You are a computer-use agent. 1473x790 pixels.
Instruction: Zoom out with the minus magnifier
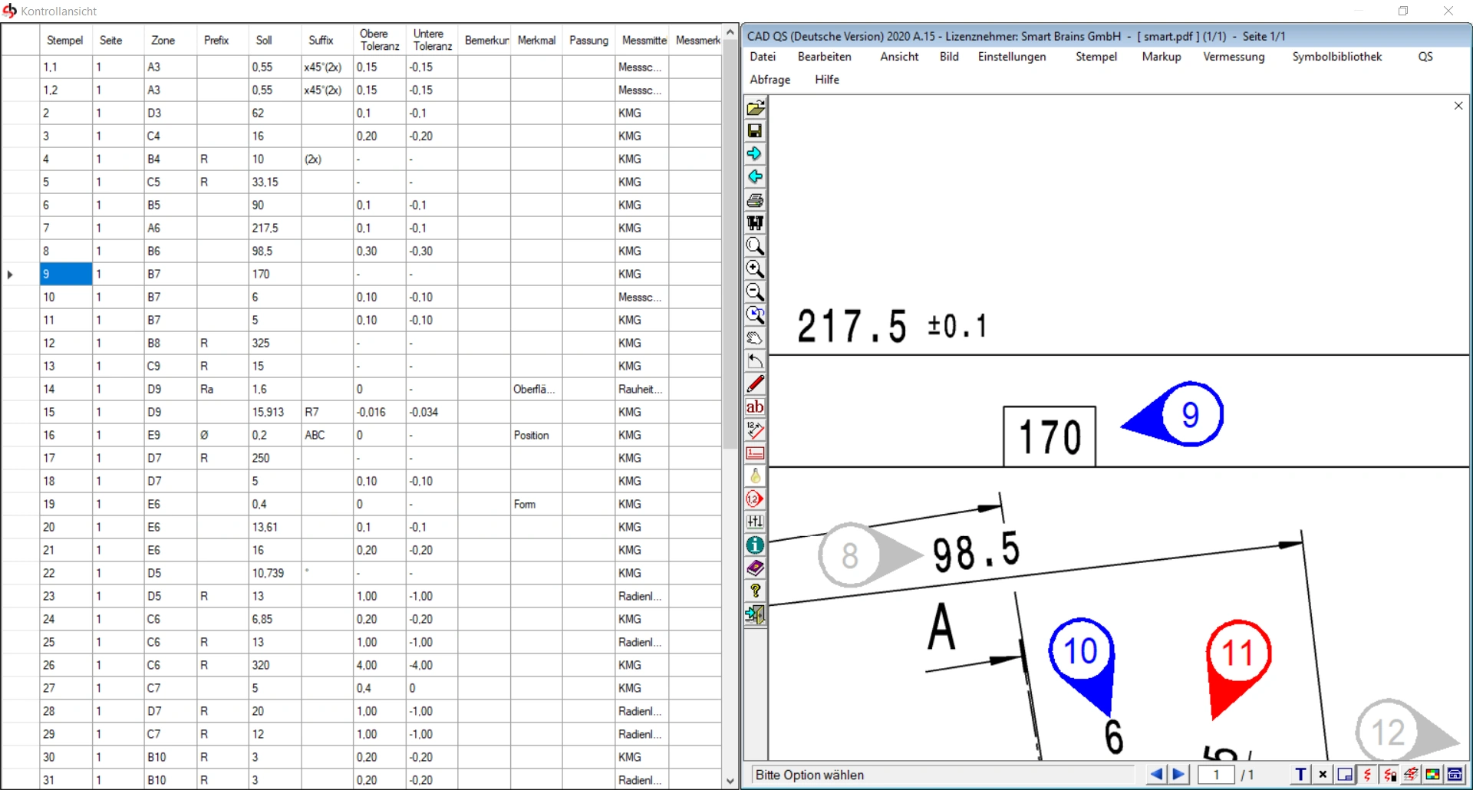click(x=755, y=292)
